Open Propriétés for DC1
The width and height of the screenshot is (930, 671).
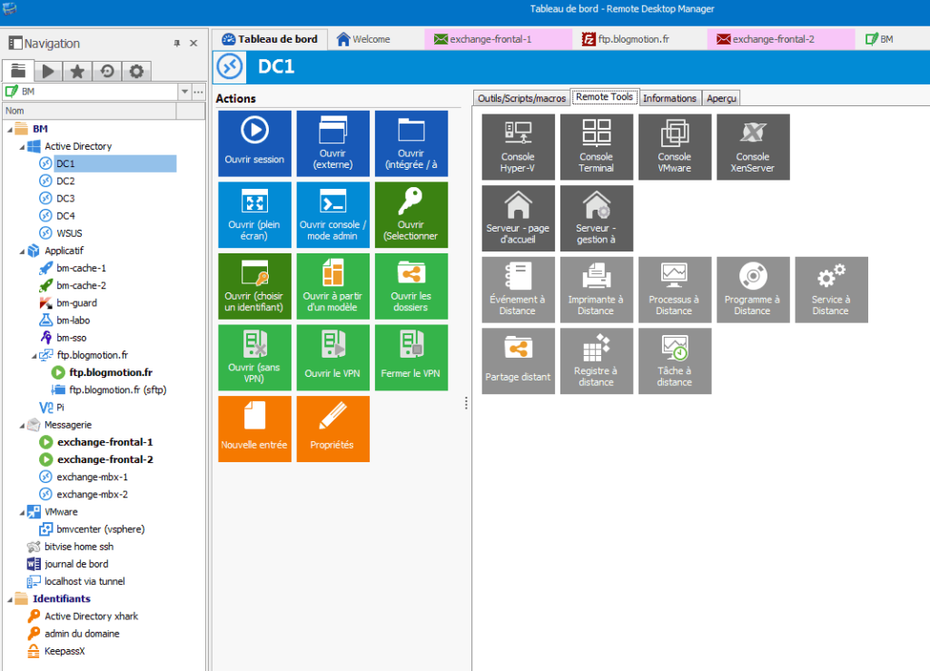[332, 429]
